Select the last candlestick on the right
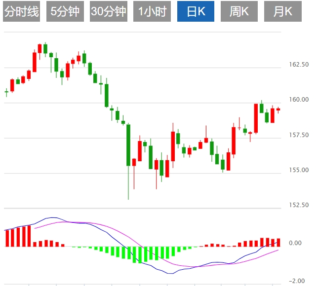 coord(278,109)
